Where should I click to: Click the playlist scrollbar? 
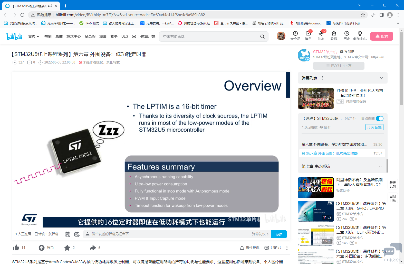387,166
